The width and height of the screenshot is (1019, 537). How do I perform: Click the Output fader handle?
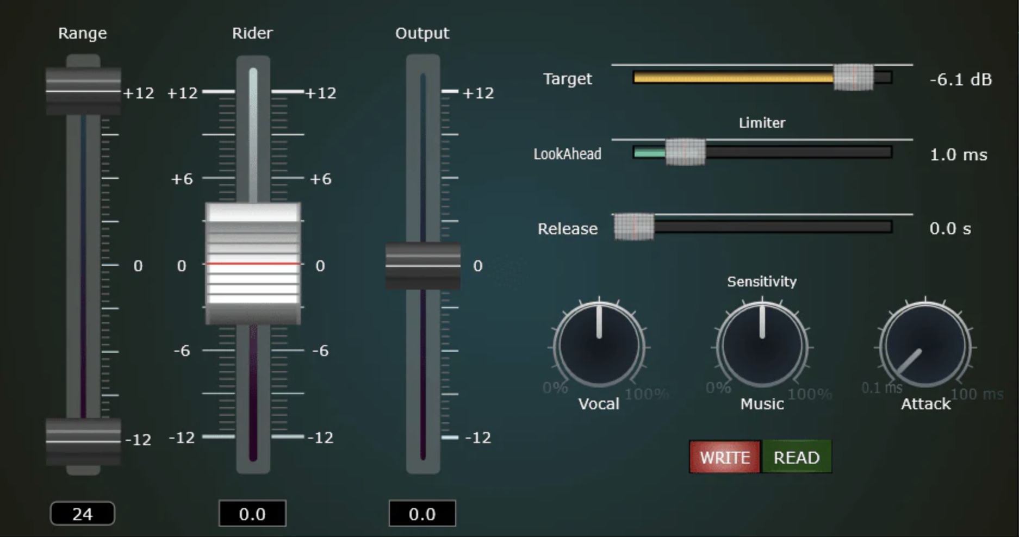(422, 266)
